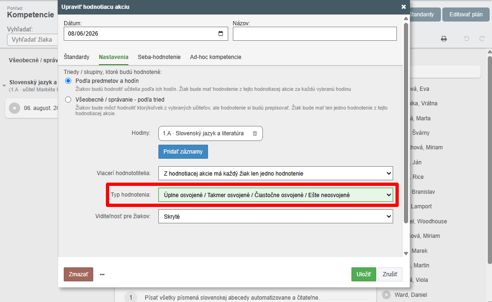Click into the Dátum field
This screenshot has height=302, width=492.
pyautogui.click(x=146, y=34)
